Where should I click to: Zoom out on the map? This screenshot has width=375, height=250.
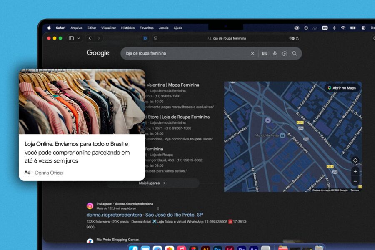(355, 181)
